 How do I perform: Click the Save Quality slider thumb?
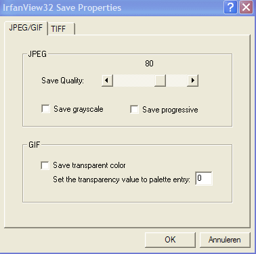[161, 81]
